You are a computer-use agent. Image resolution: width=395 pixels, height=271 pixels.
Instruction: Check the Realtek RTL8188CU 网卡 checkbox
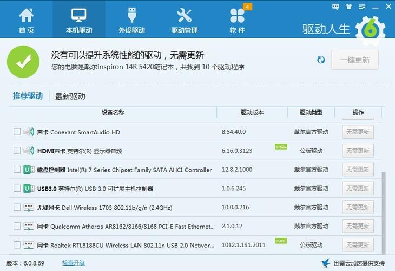(17, 245)
